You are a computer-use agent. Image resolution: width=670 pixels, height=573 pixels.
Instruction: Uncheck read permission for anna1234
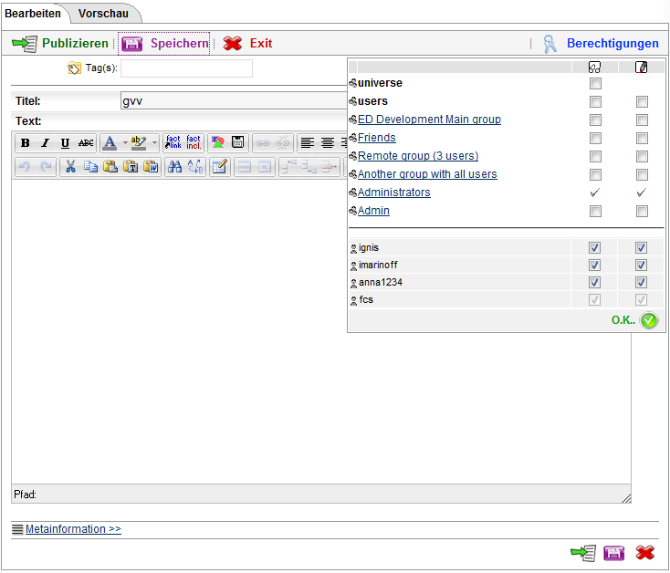[594, 282]
